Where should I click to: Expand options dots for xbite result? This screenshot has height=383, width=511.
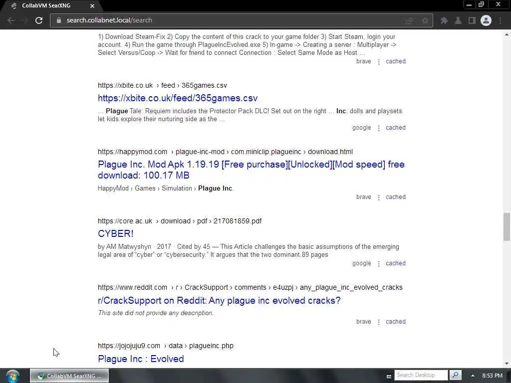(x=379, y=128)
